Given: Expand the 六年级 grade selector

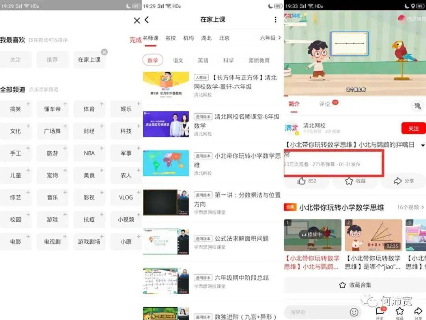Looking at the screenshot, I should [x=270, y=38].
